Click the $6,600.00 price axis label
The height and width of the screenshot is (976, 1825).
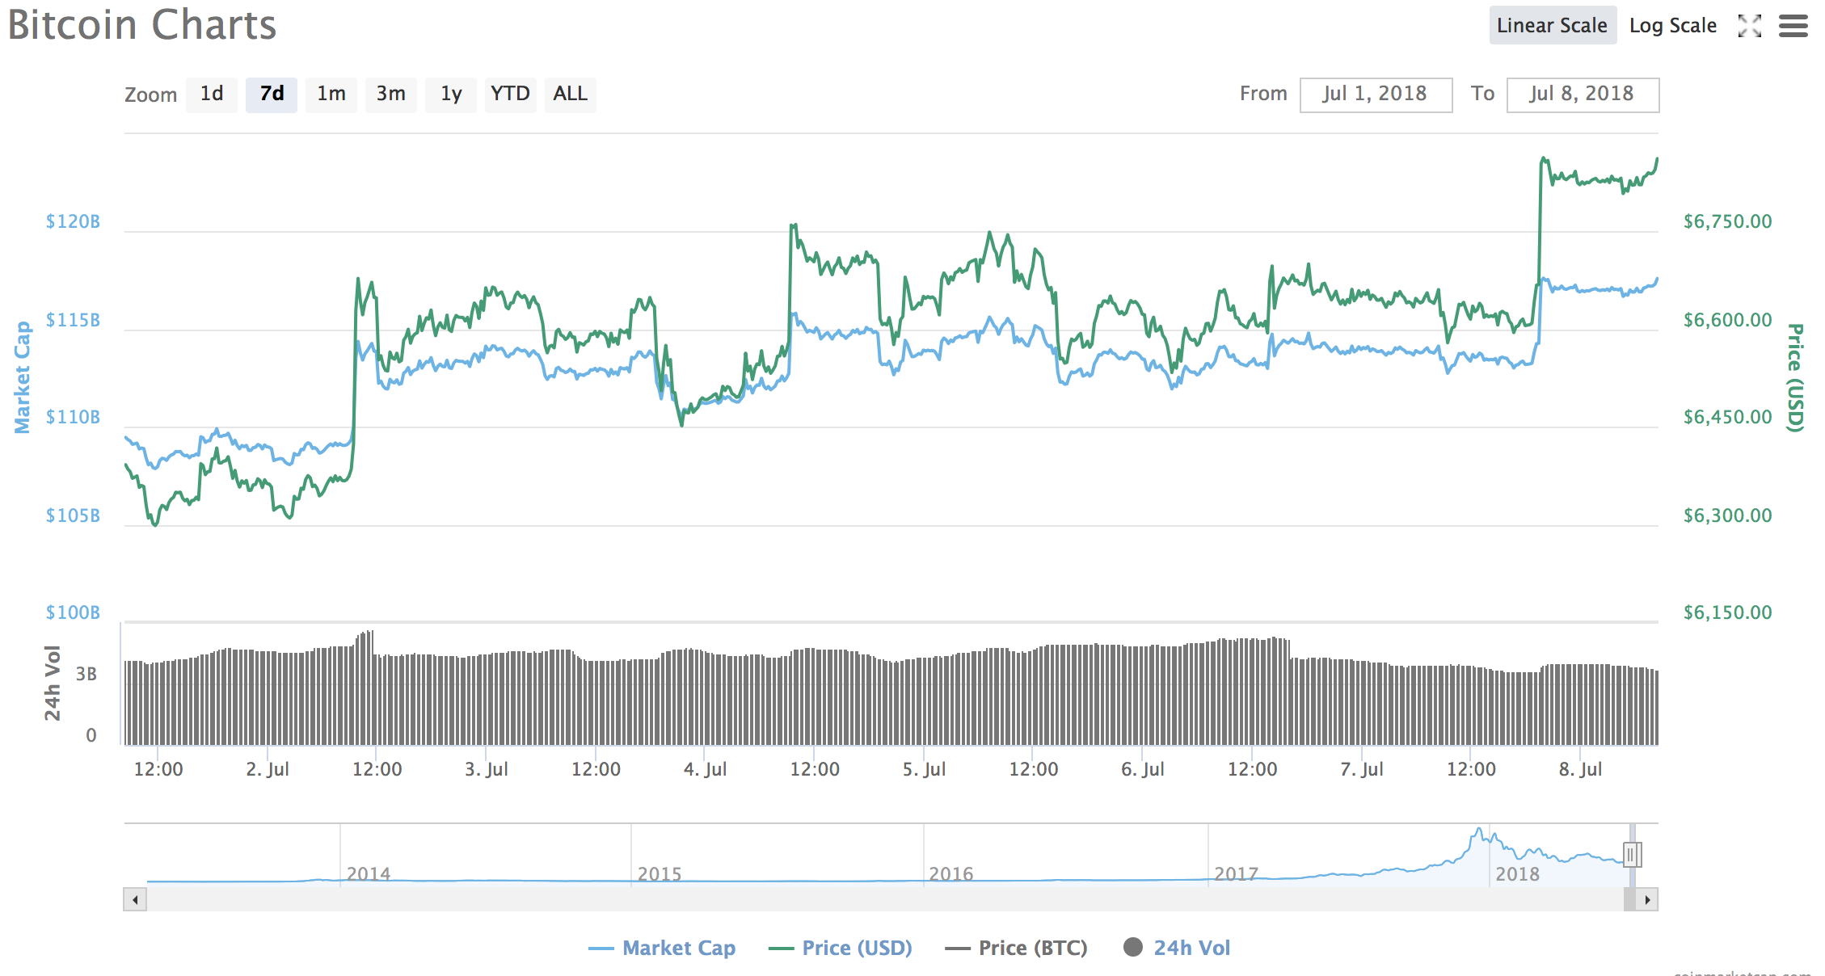[x=1728, y=320]
